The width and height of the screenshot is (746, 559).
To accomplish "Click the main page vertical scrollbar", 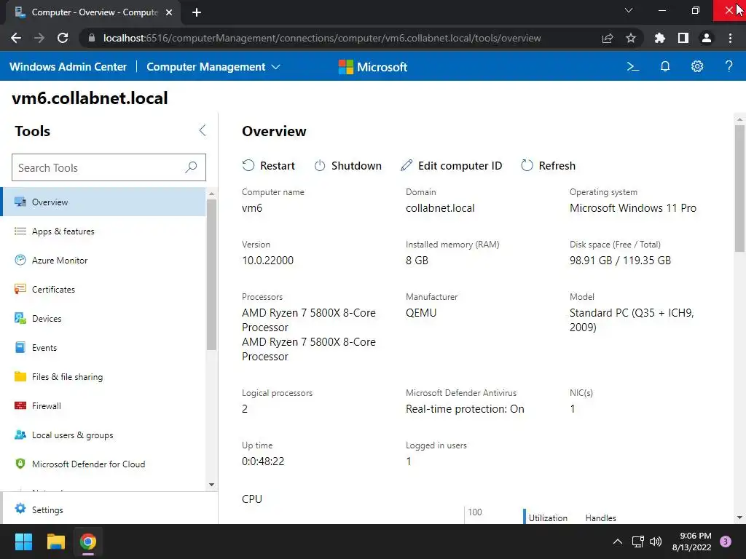I will [739, 189].
